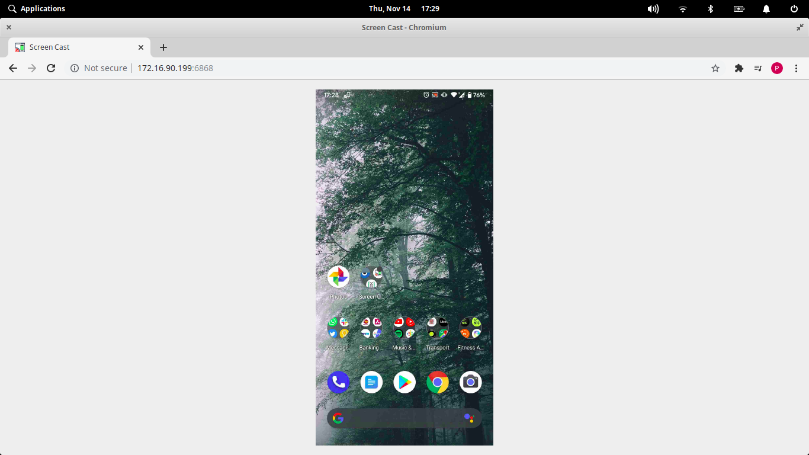The image size is (809, 455).
Task: Open the battery power indicator
Action: 739,9
